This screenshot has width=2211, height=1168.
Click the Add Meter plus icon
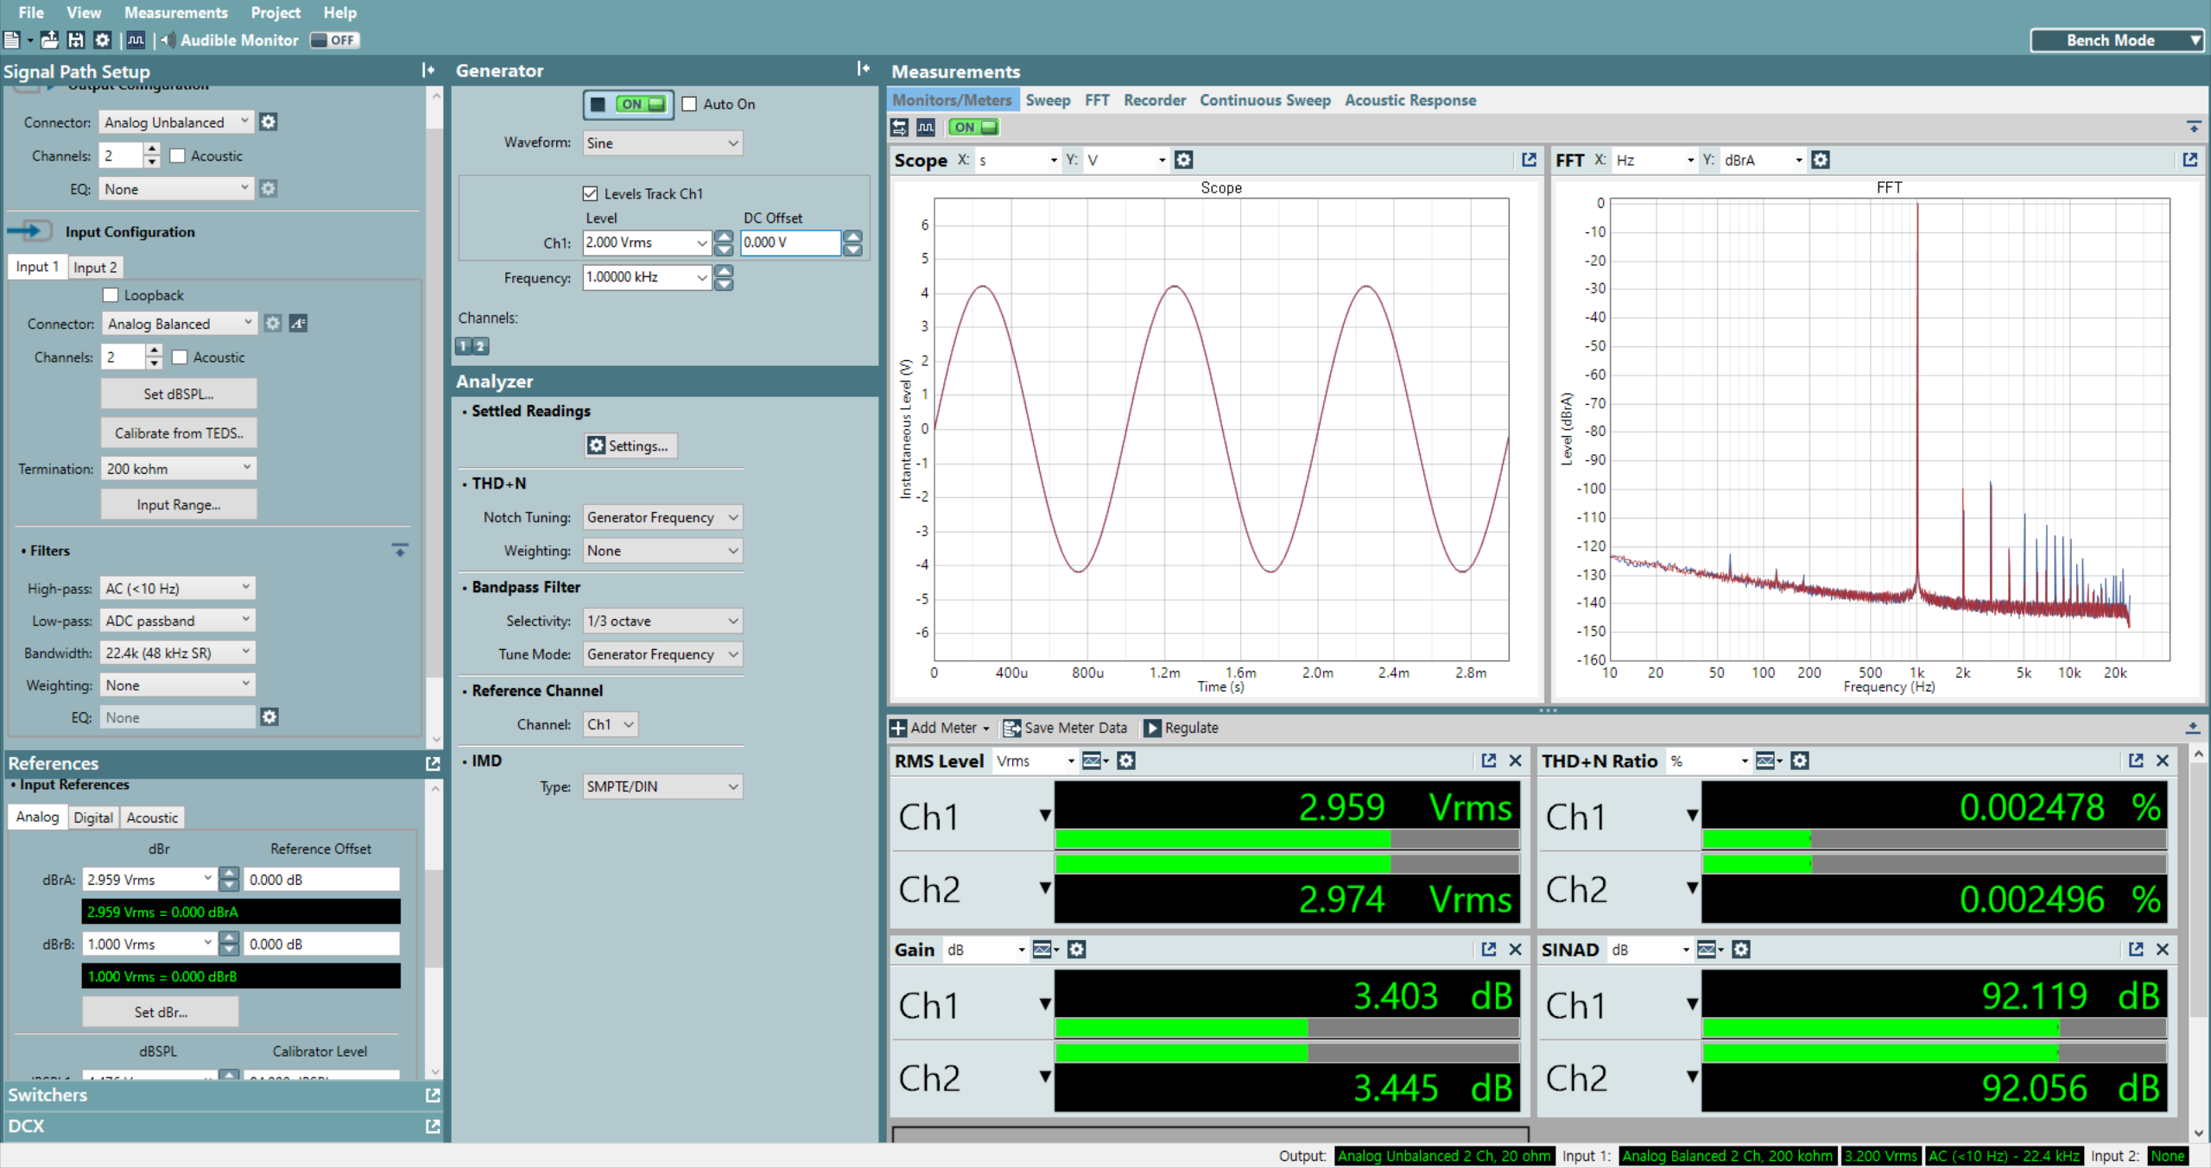tap(898, 728)
